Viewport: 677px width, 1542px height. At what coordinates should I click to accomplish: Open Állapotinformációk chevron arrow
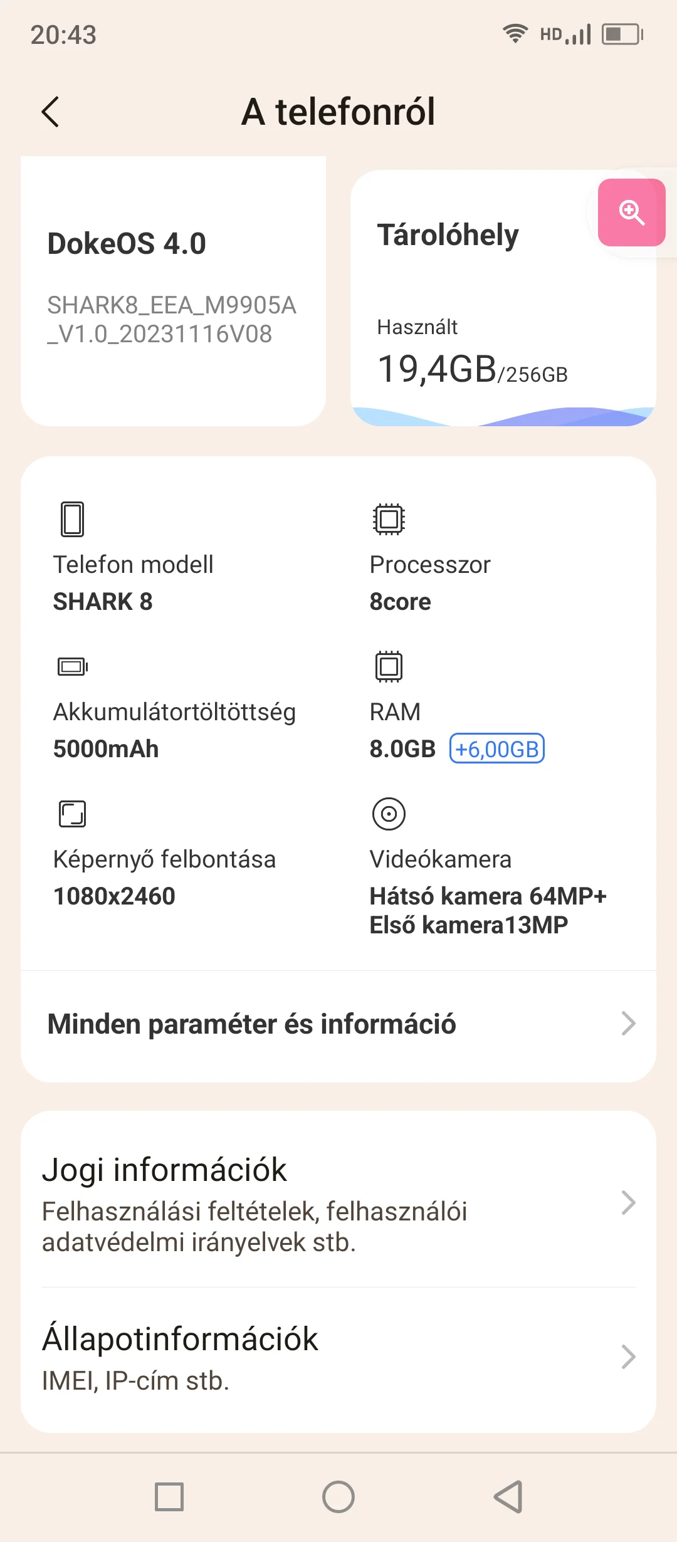click(628, 1356)
